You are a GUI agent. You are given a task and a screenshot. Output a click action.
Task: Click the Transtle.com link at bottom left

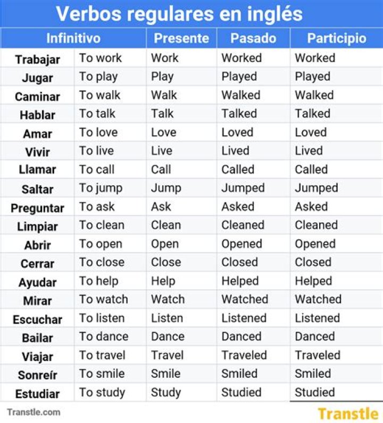(34, 412)
